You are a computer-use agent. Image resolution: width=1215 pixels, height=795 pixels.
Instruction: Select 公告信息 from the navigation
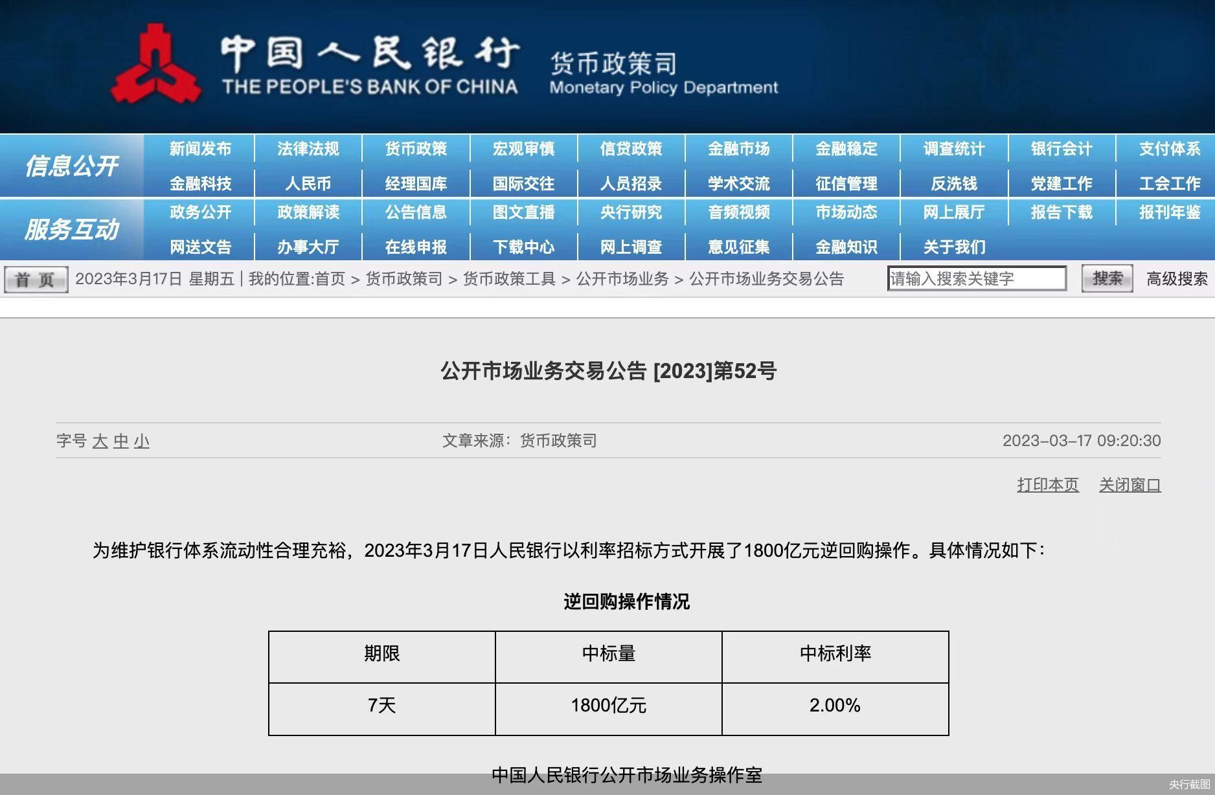(x=415, y=212)
